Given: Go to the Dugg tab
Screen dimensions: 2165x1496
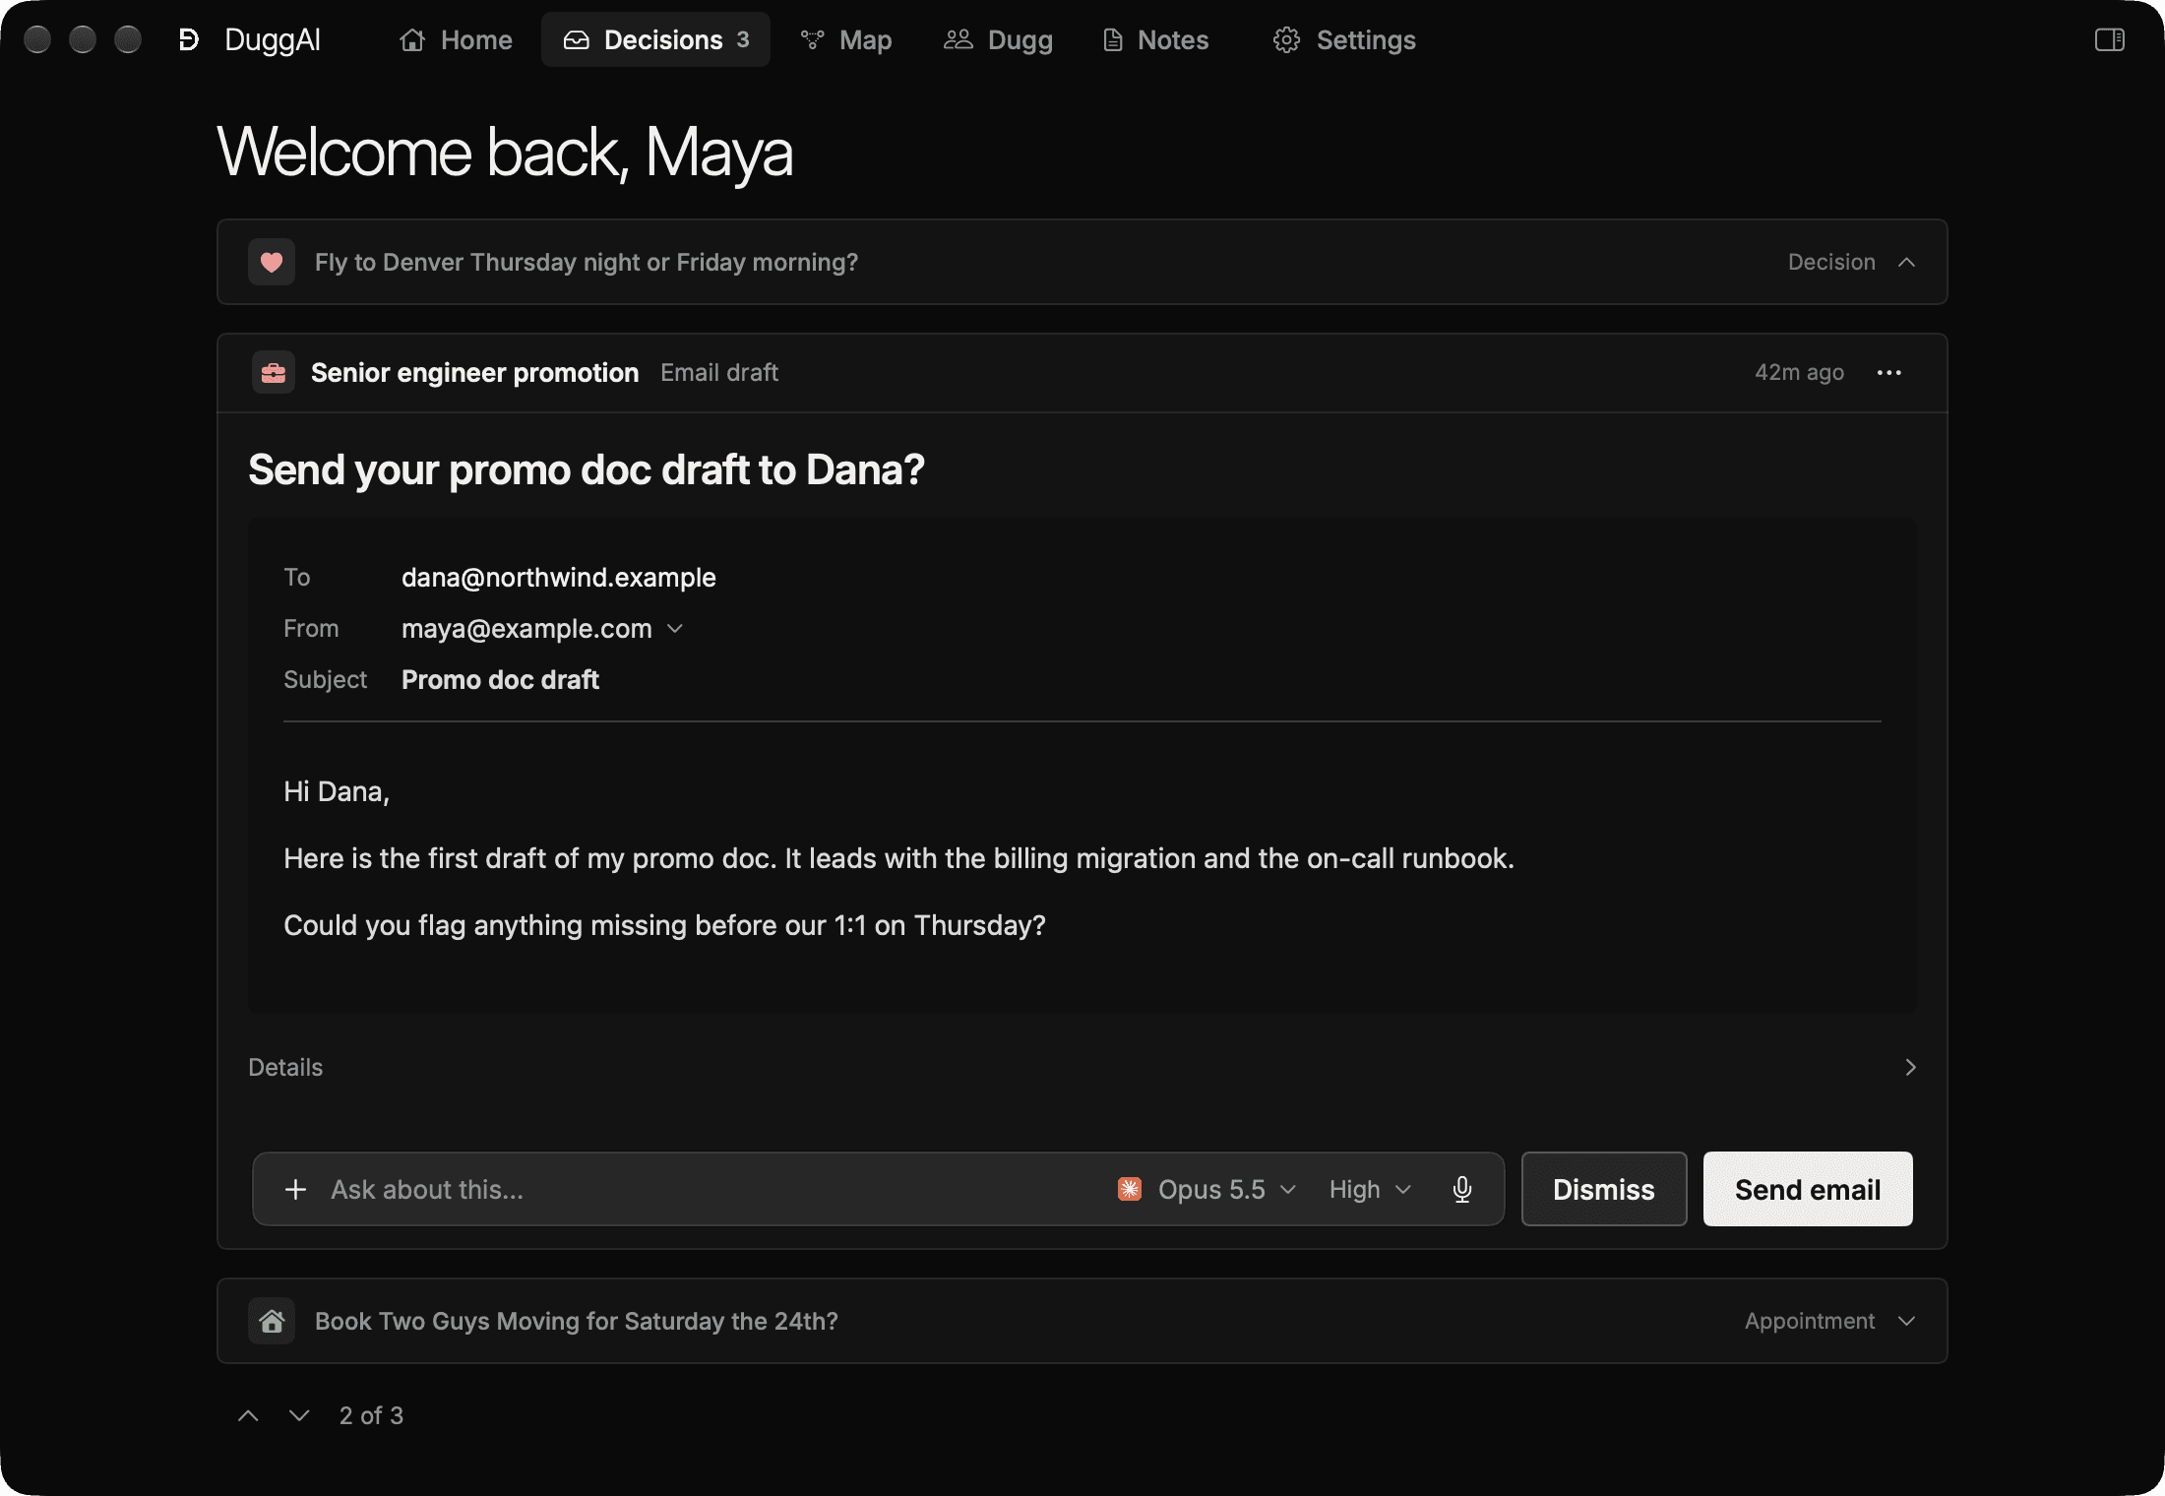Looking at the screenshot, I should 998,39.
